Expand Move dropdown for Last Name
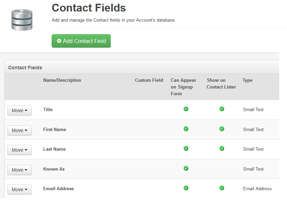This screenshot has width=287, height=201. click(x=20, y=150)
